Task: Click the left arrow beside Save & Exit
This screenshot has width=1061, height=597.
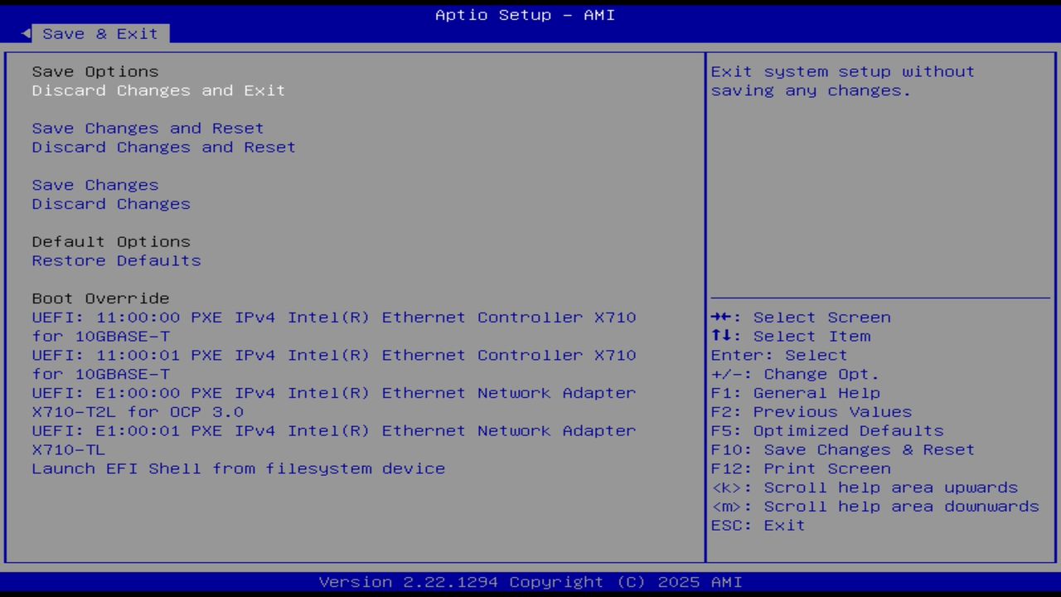Action: pos(25,33)
